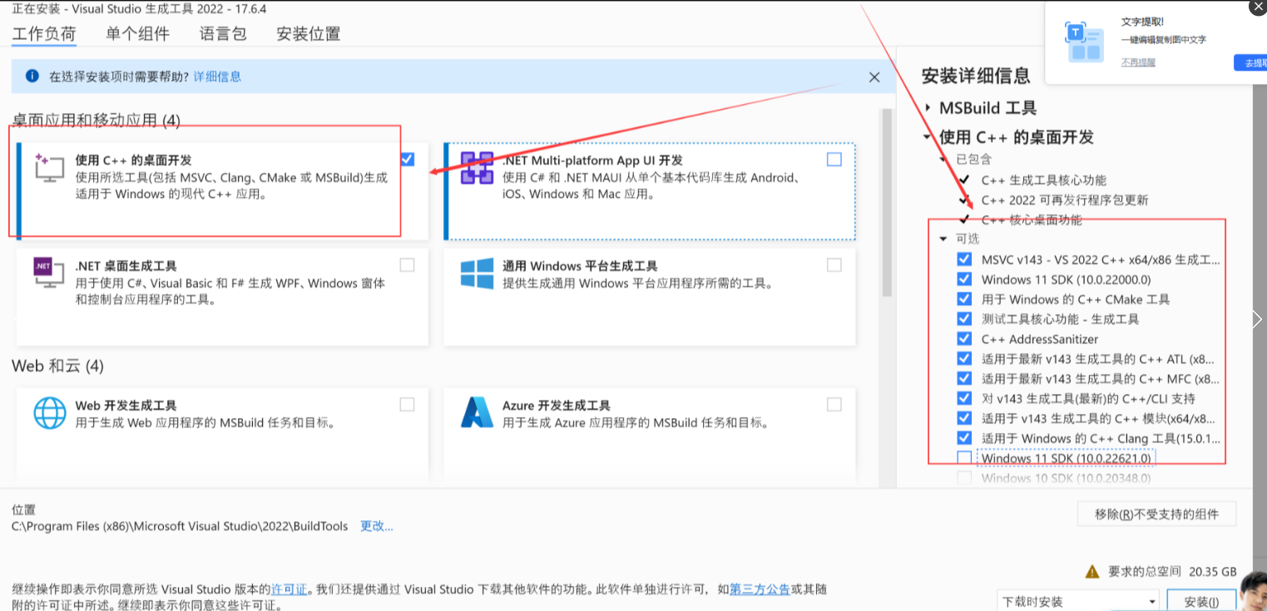Open the 第三方公告 link
The image size is (1267, 611).
tap(760, 589)
